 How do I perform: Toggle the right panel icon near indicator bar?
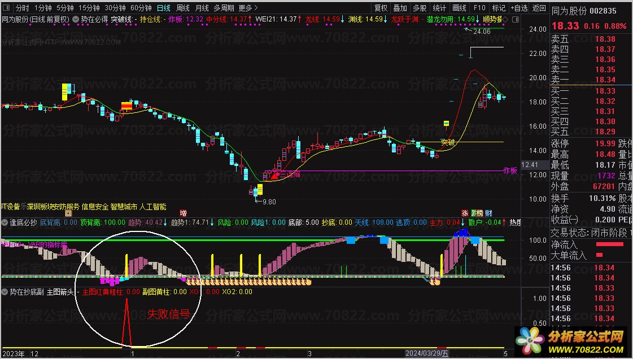click(515, 19)
